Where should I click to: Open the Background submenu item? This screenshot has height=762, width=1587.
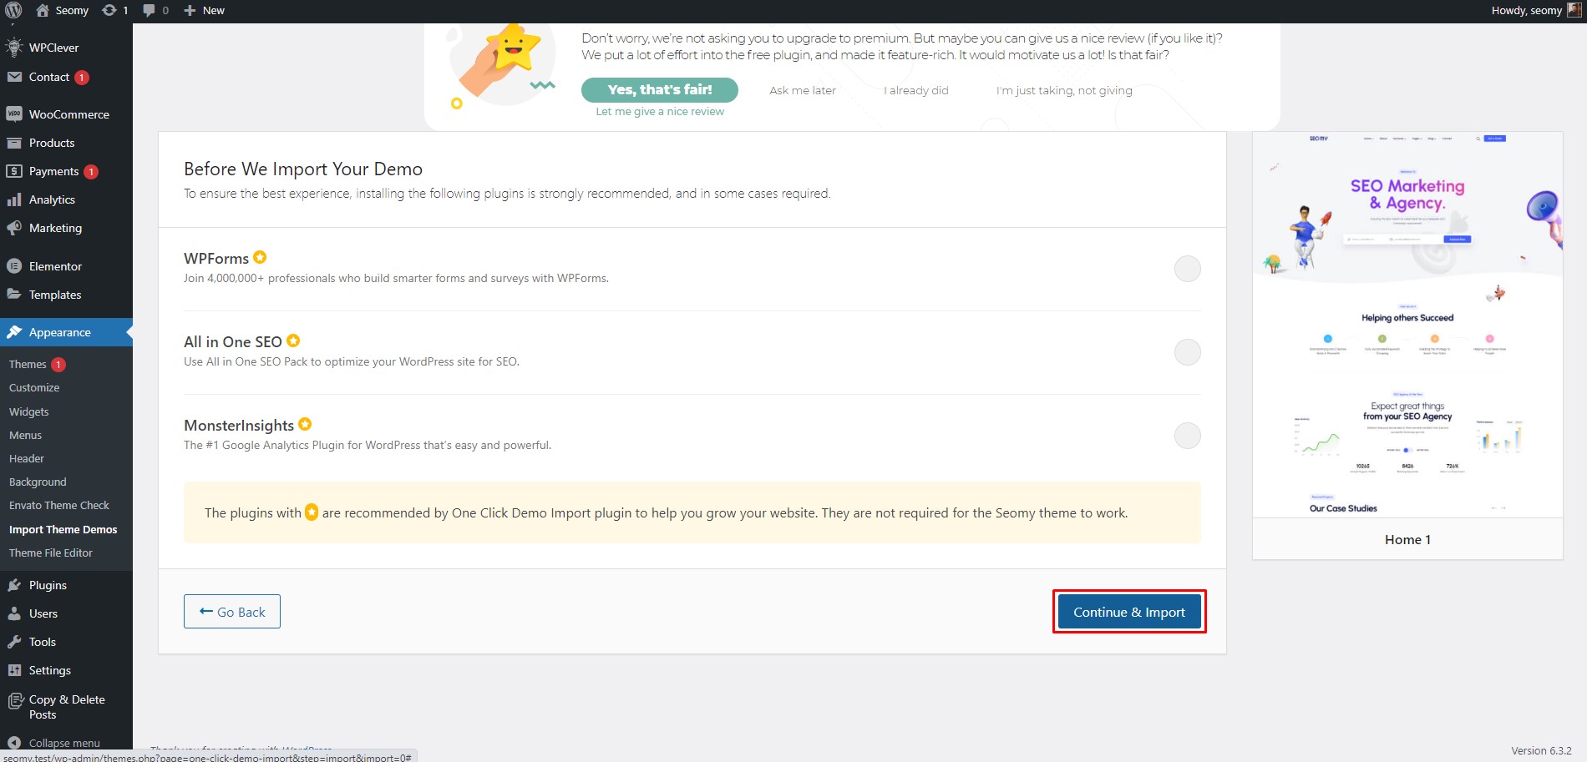tap(38, 482)
